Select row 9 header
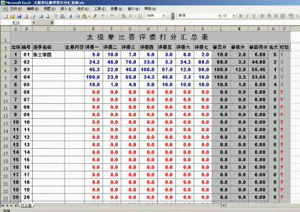 click(5, 93)
